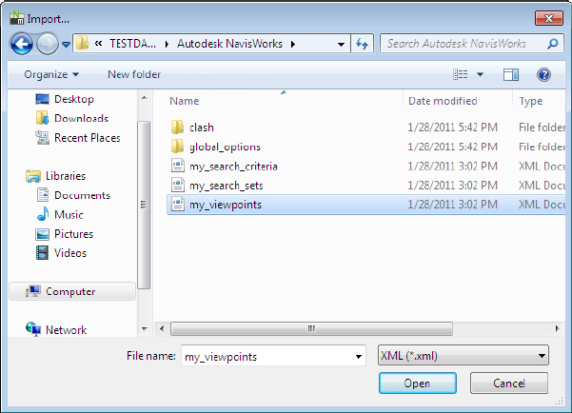This screenshot has height=413, width=572.
Task: Open Videos library in the sidebar
Action: pyautogui.click(x=70, y=253)
